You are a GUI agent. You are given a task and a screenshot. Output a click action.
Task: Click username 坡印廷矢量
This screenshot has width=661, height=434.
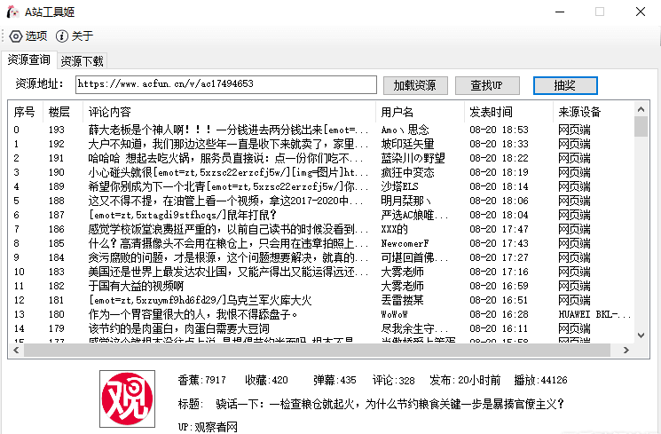(x=407, y=145)
